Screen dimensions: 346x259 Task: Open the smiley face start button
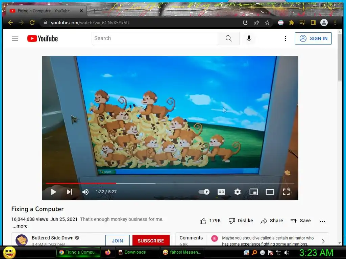click(9, 252)
